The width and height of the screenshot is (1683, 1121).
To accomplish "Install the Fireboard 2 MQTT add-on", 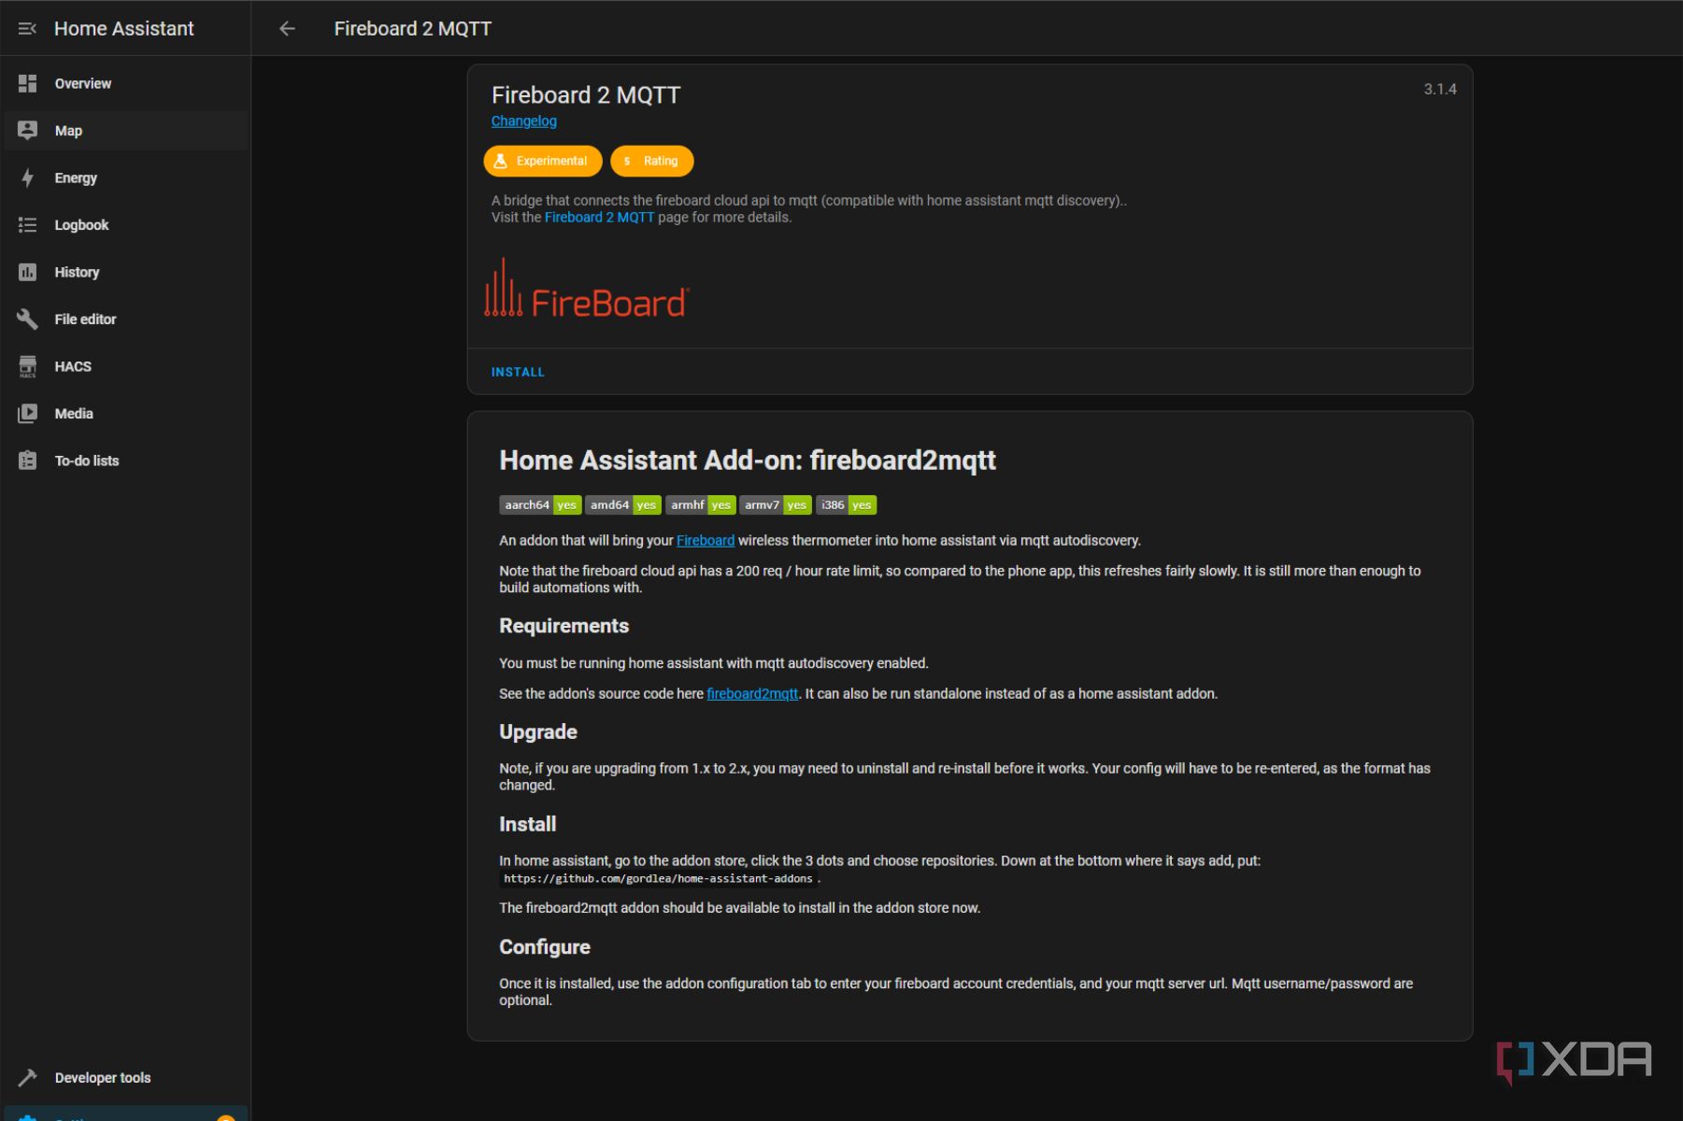I will (x=518, y=372).
